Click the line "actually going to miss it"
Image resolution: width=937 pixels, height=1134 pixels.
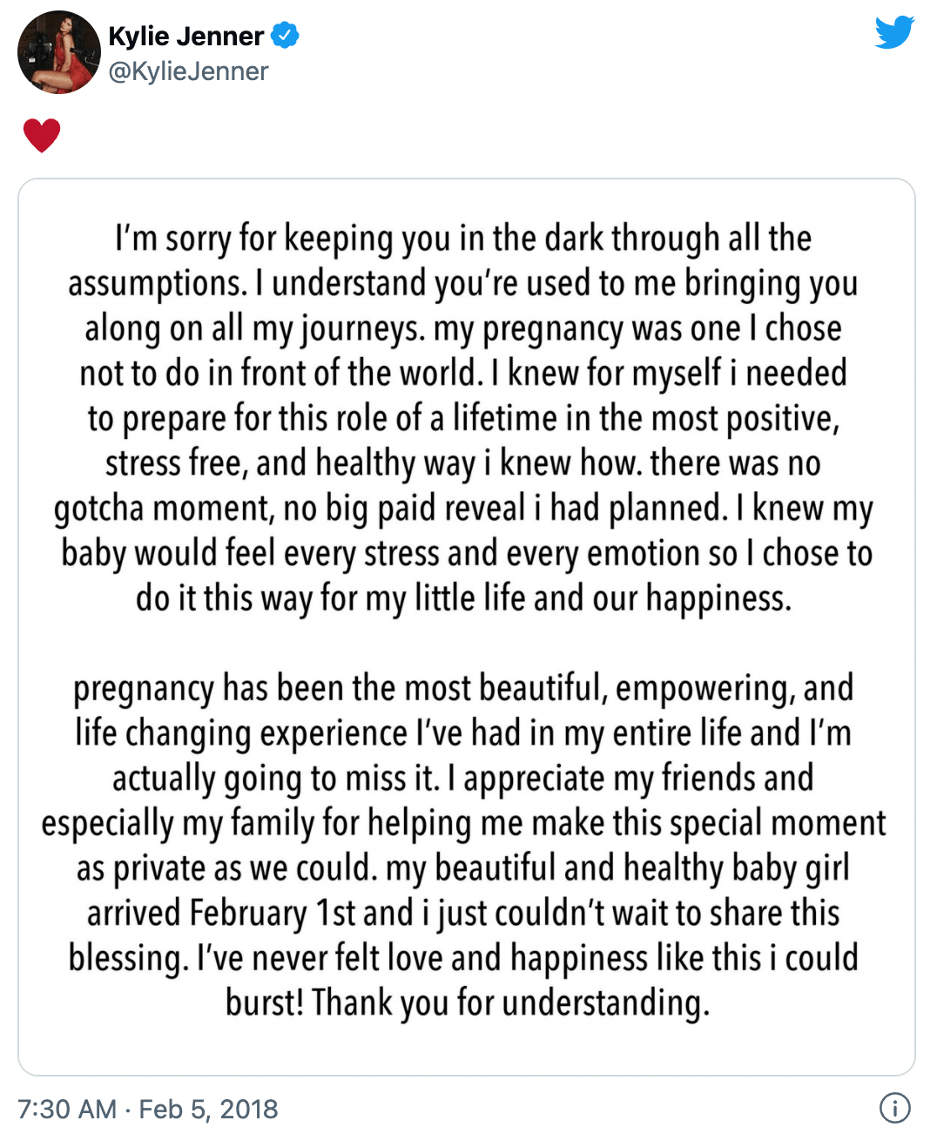(463, 779)
